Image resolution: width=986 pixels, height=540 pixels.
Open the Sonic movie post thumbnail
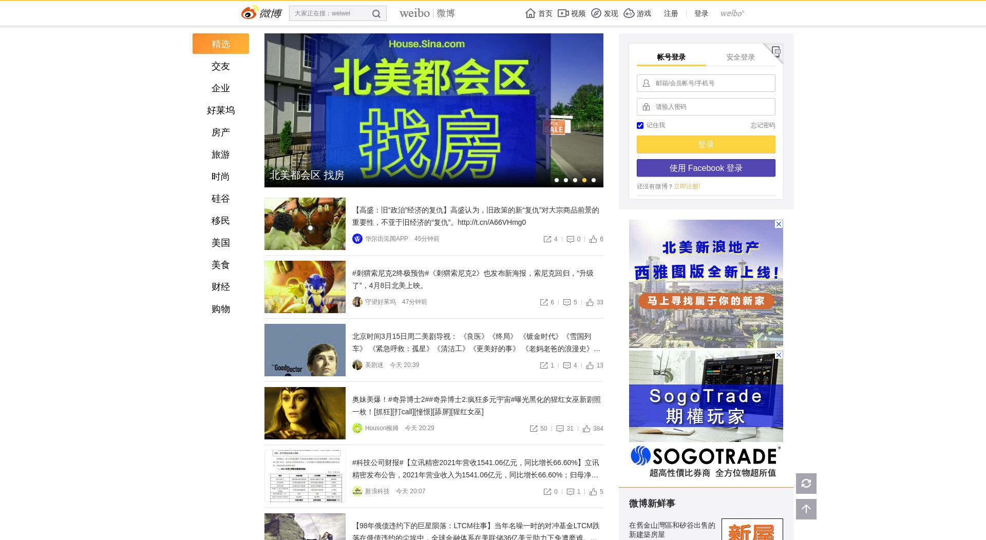pos(305,287)
